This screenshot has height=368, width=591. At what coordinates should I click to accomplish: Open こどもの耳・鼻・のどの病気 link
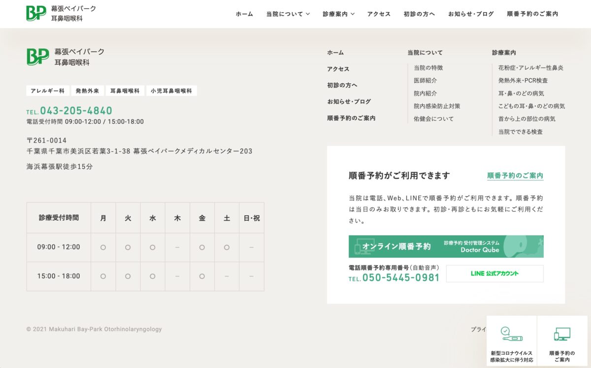click(532, 106)
